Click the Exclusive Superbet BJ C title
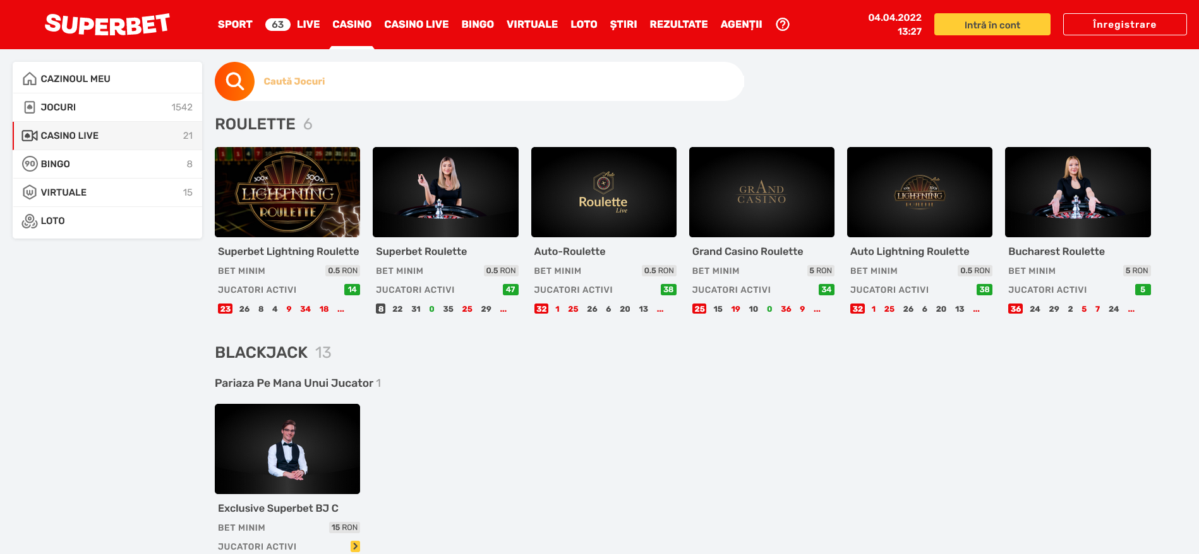 click(x=278, y=508)
